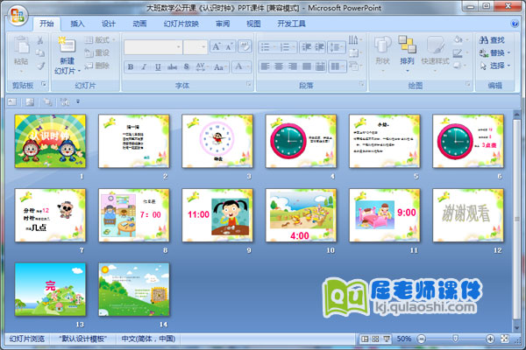Screen dimensions: 526x350
Task: Click the Replace button
Action: point(494,52)
